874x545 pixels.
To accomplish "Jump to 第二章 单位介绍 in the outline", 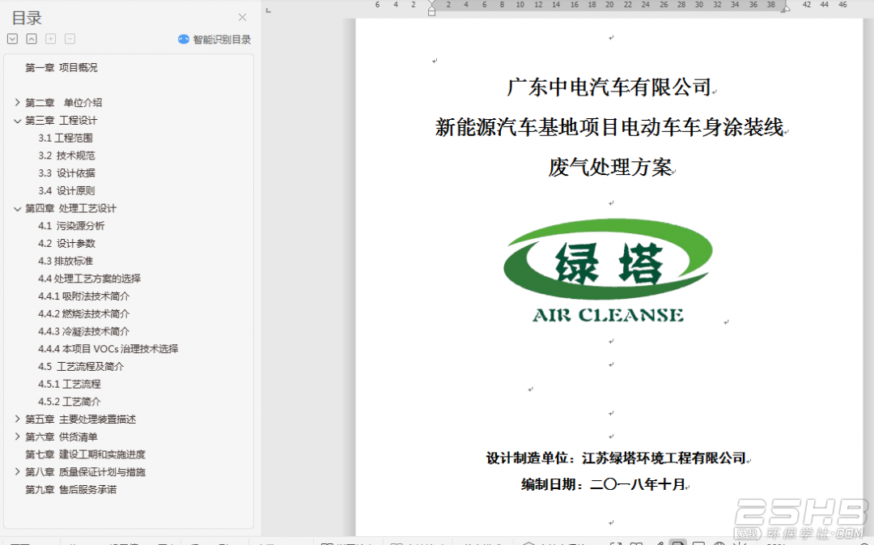I will tap(64, 103).
